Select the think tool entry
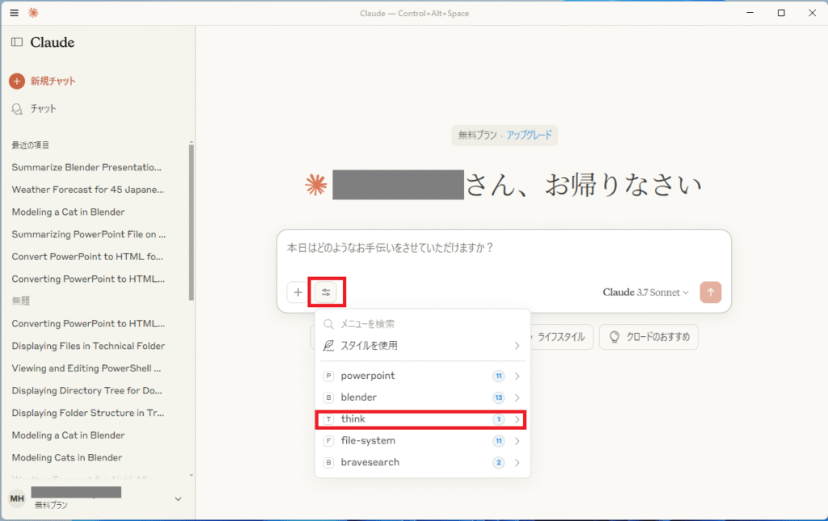This screenshot has height=521, width=828. pos(422,419)
